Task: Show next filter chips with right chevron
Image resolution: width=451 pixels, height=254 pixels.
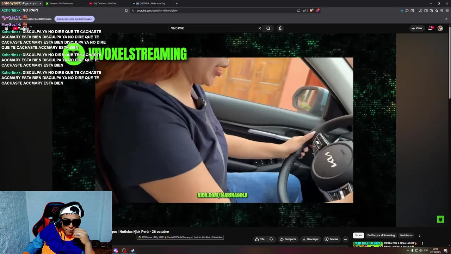Action: click(419, 236)
